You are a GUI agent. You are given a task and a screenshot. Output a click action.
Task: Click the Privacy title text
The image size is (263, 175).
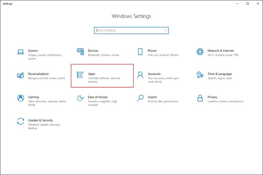212,97
